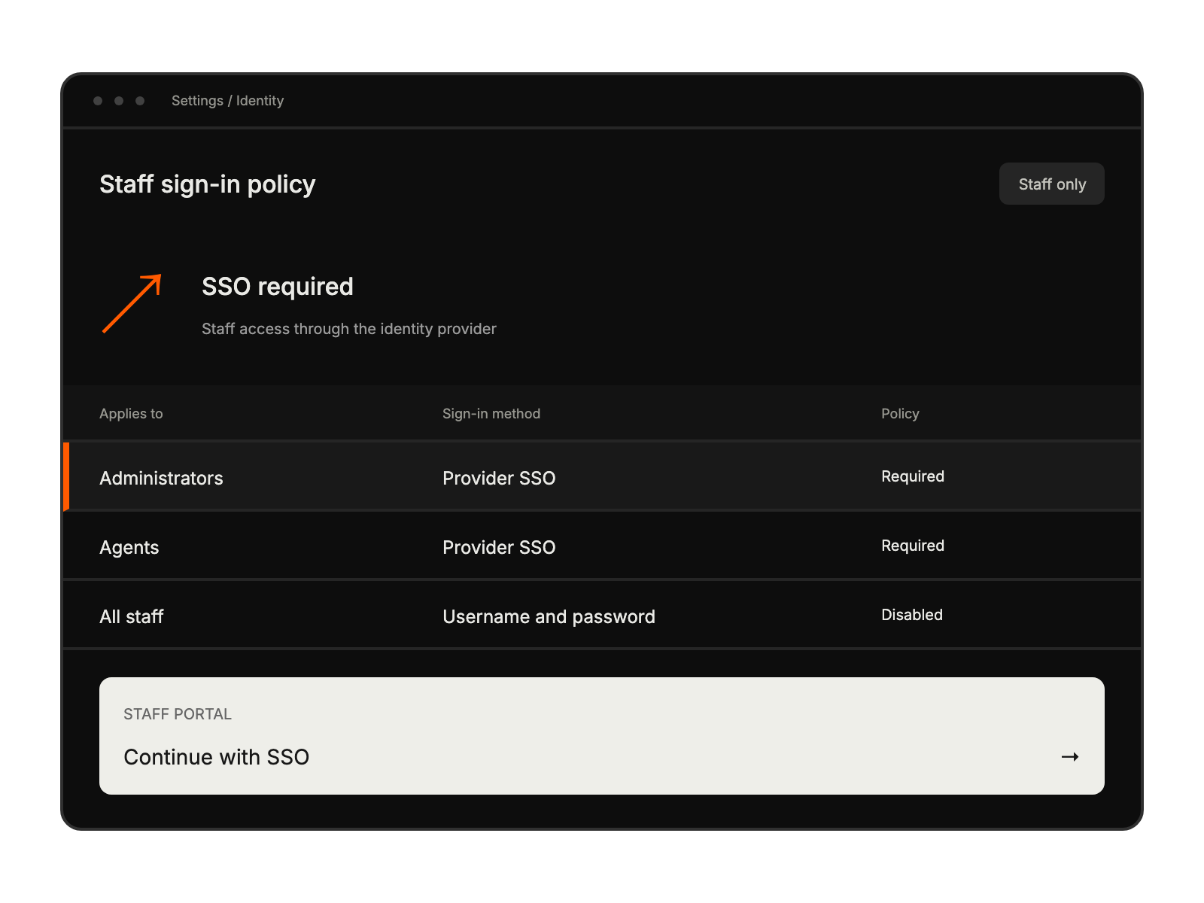Click Provider SSO in the Administrators row

499,478
